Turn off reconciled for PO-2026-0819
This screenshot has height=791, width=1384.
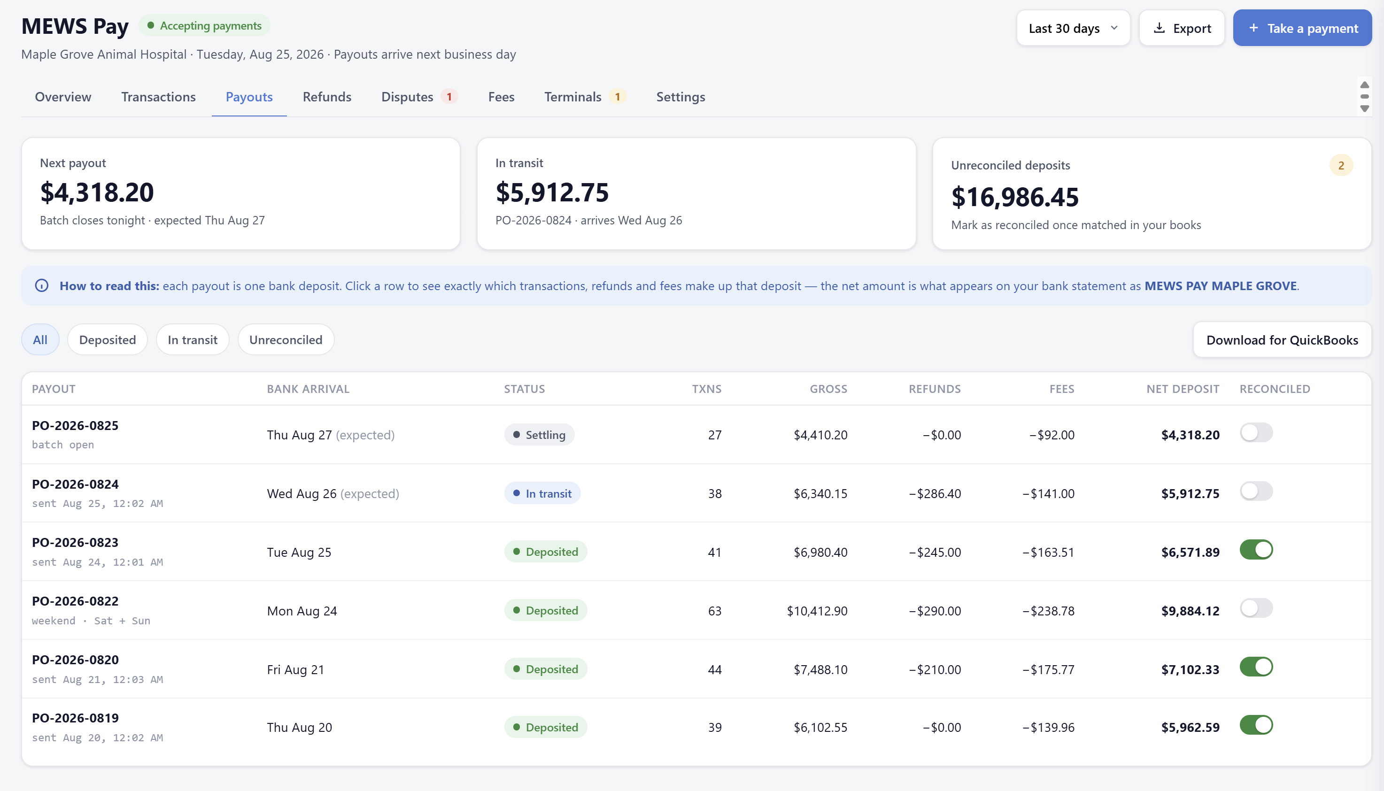tap(1256, 725)
